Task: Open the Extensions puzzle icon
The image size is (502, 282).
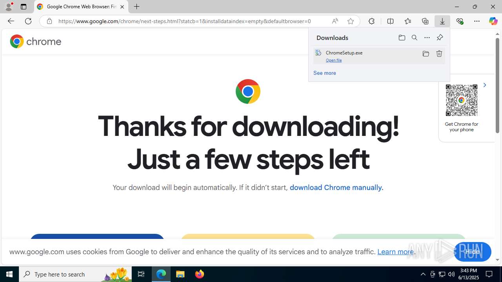Action: 371,21
